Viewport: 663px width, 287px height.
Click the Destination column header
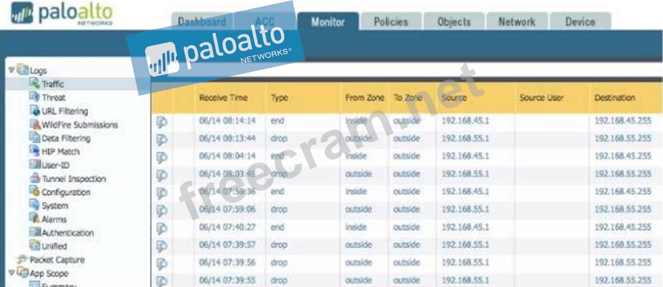[614, 98]
